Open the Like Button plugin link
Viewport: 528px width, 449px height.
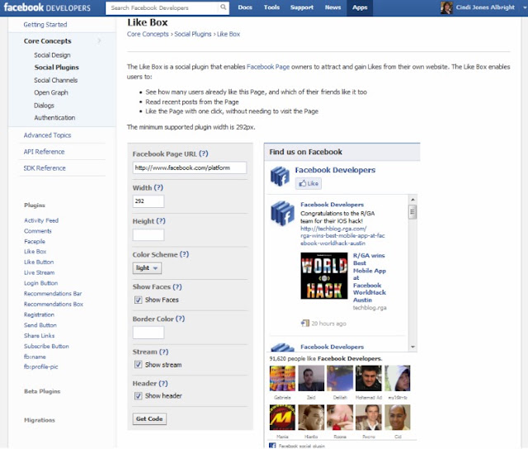(39, 262)
